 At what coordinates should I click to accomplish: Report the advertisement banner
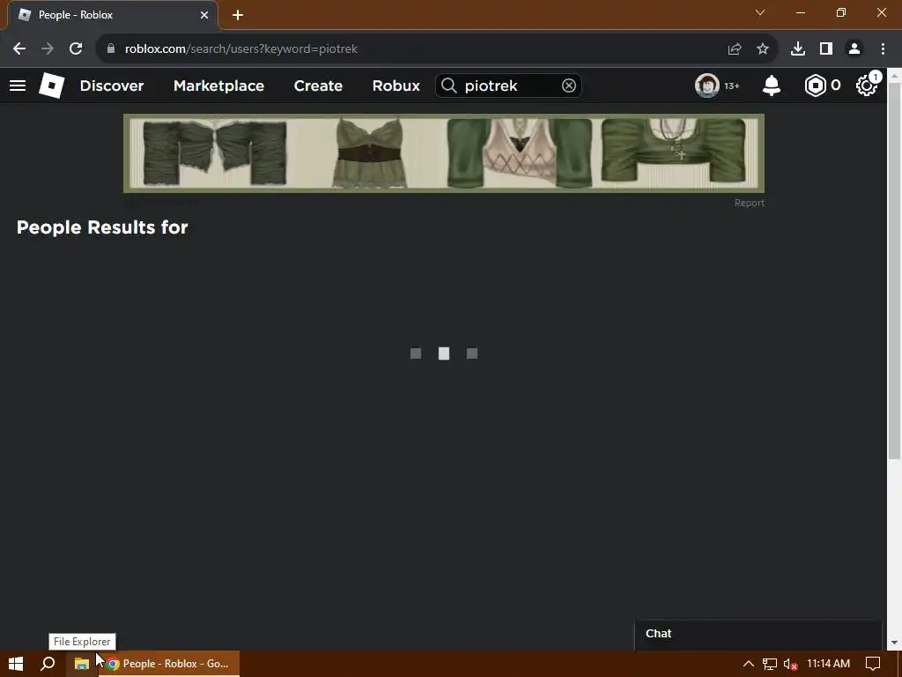point(749,203)
